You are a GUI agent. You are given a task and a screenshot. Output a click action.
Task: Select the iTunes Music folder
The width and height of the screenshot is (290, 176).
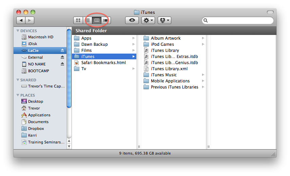point(174,75)
